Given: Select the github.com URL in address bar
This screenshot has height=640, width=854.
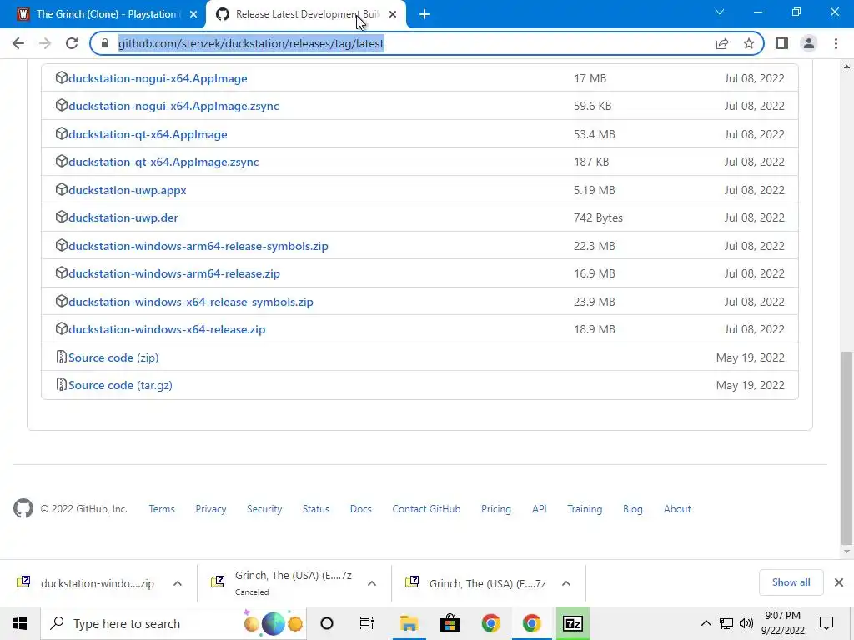Looking at the screenshot, I should [x=251, y=43].
